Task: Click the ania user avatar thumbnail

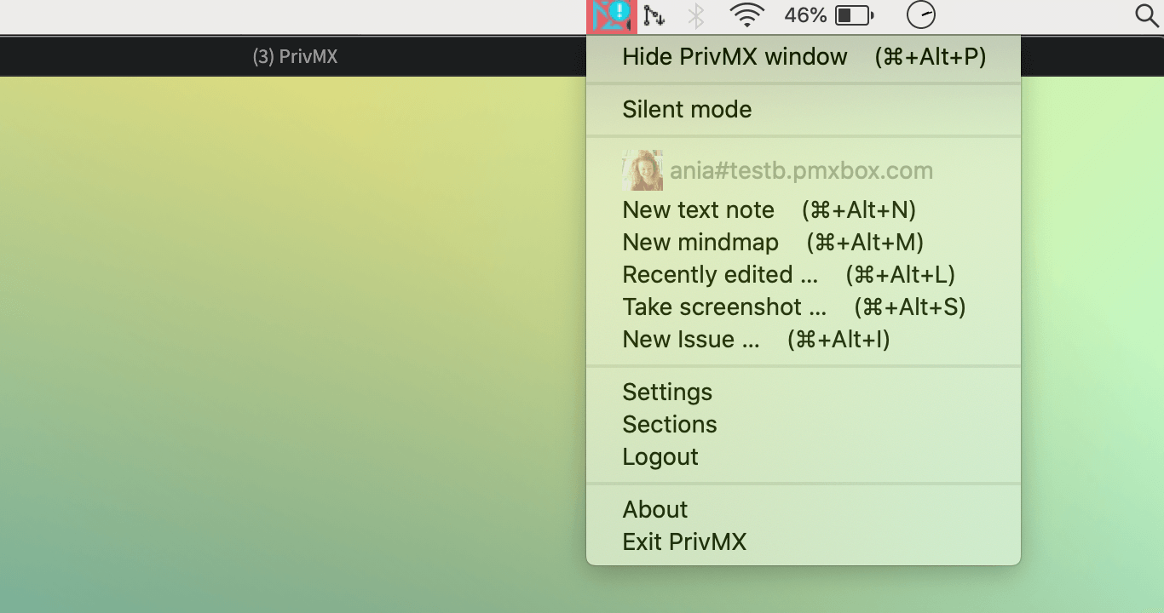Action: pos(643,170)
